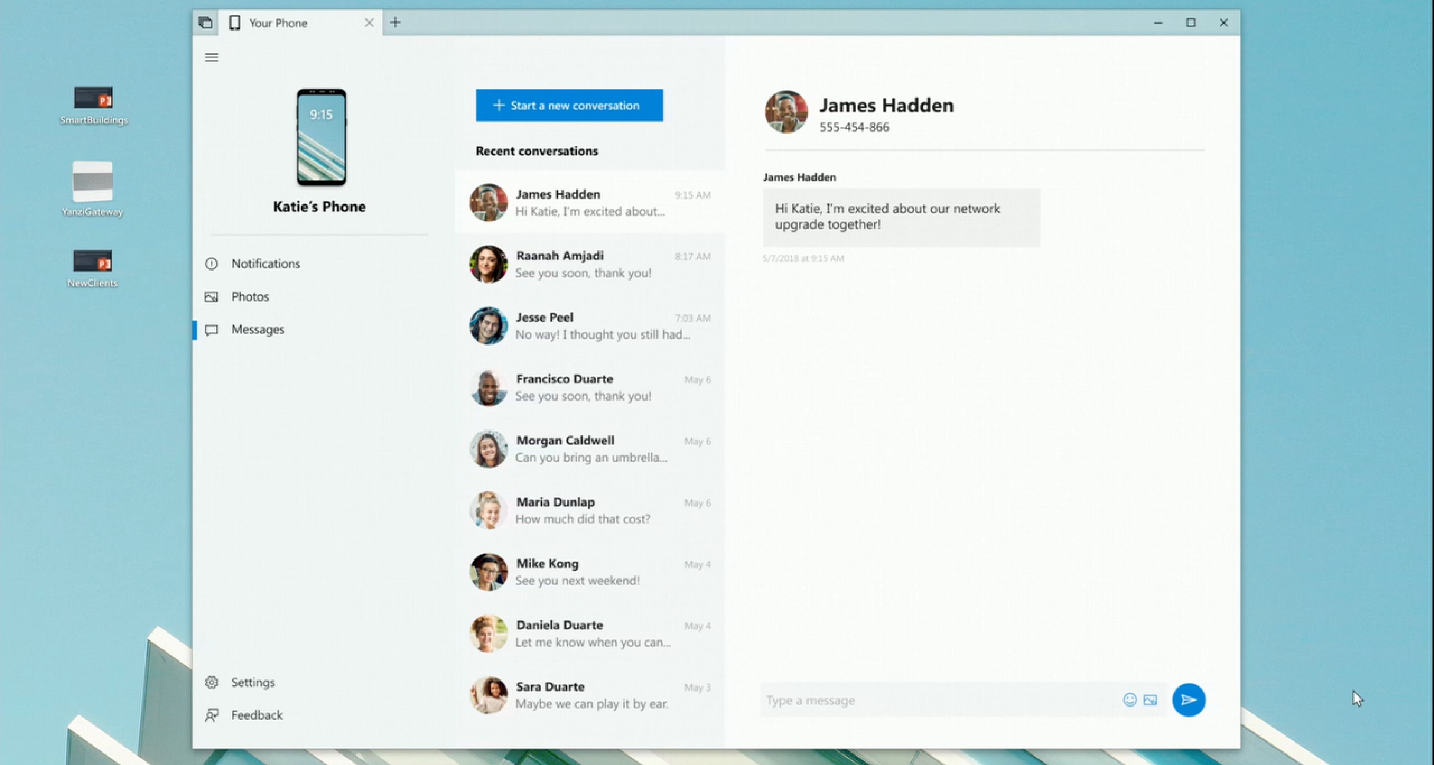
Task: Click the Feedback icon in sidebar
Action: 212,715
